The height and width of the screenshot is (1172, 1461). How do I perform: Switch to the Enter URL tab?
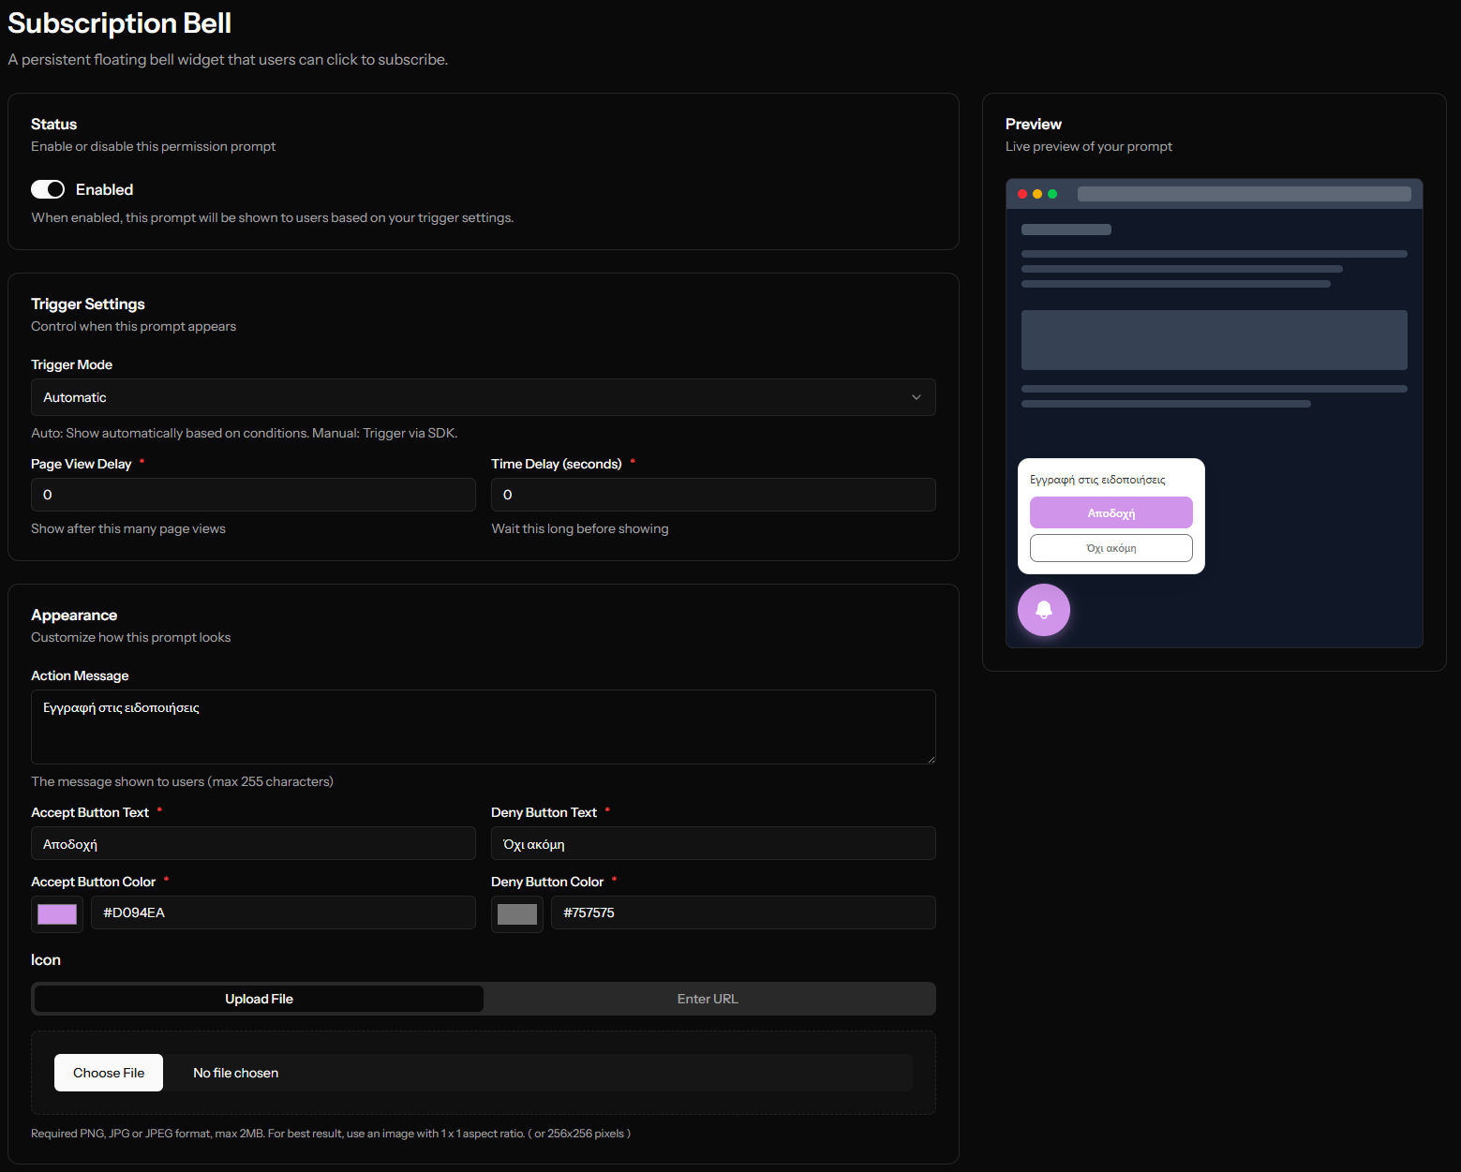pos(708,998)
